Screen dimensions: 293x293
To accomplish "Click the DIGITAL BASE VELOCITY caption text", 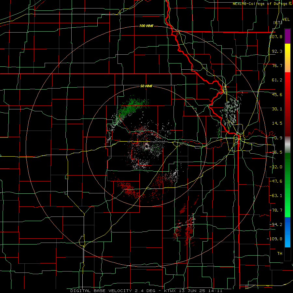I will tap(146, 291).
